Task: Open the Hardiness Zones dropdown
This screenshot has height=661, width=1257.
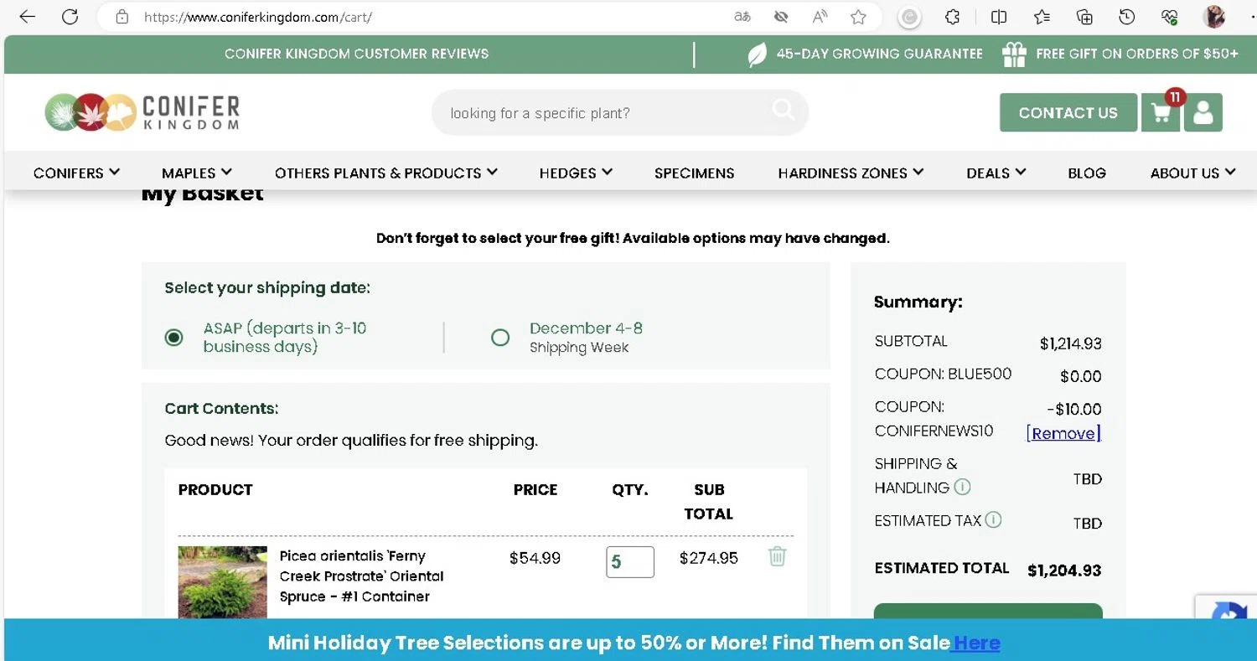Action: pos(850,173)
